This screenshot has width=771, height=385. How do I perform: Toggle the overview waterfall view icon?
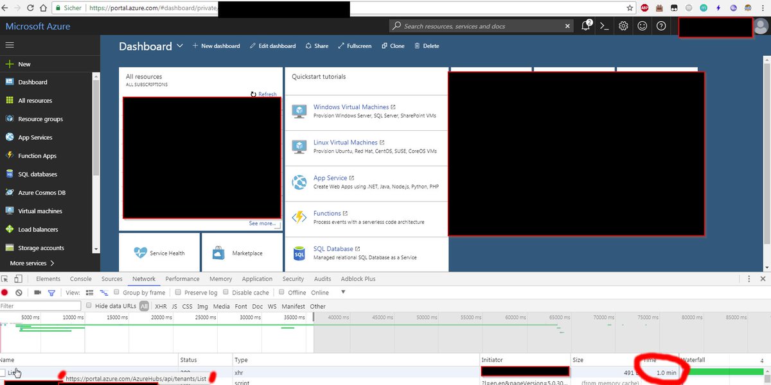pyautogui.click(x=103, y=293)
